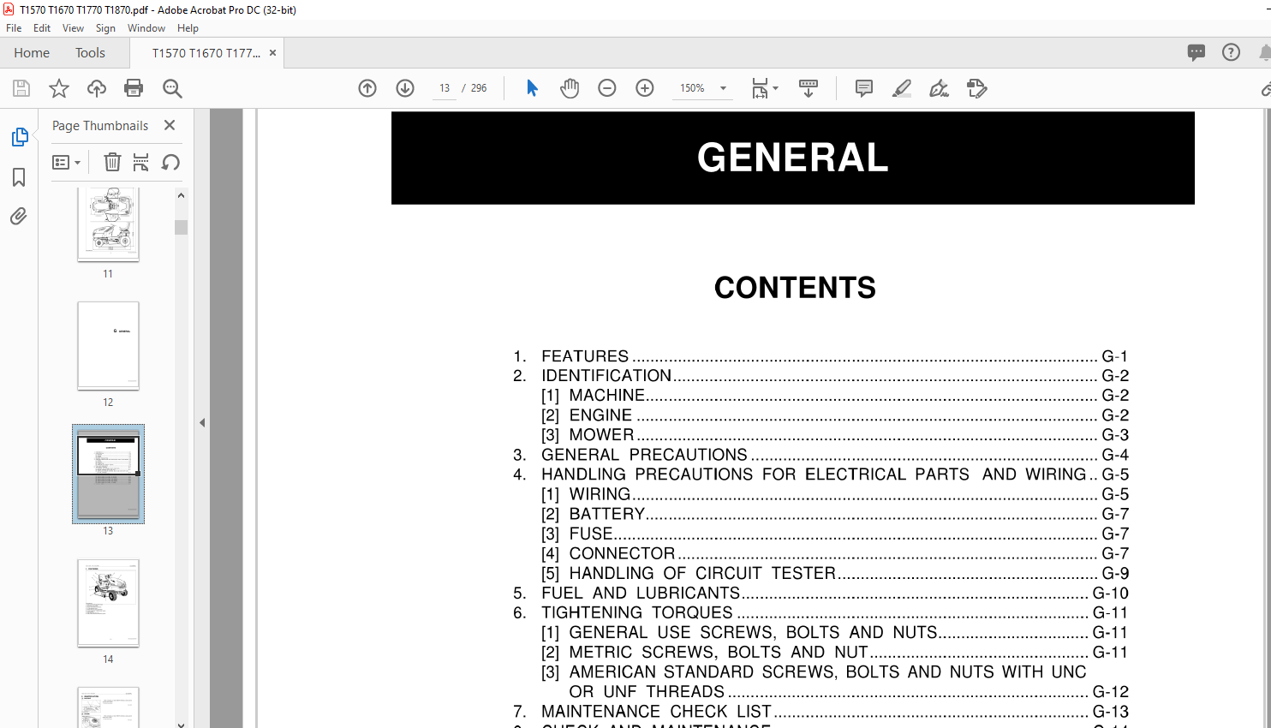Open the Sign menu

pyautogui.click(x=105, y=28)
